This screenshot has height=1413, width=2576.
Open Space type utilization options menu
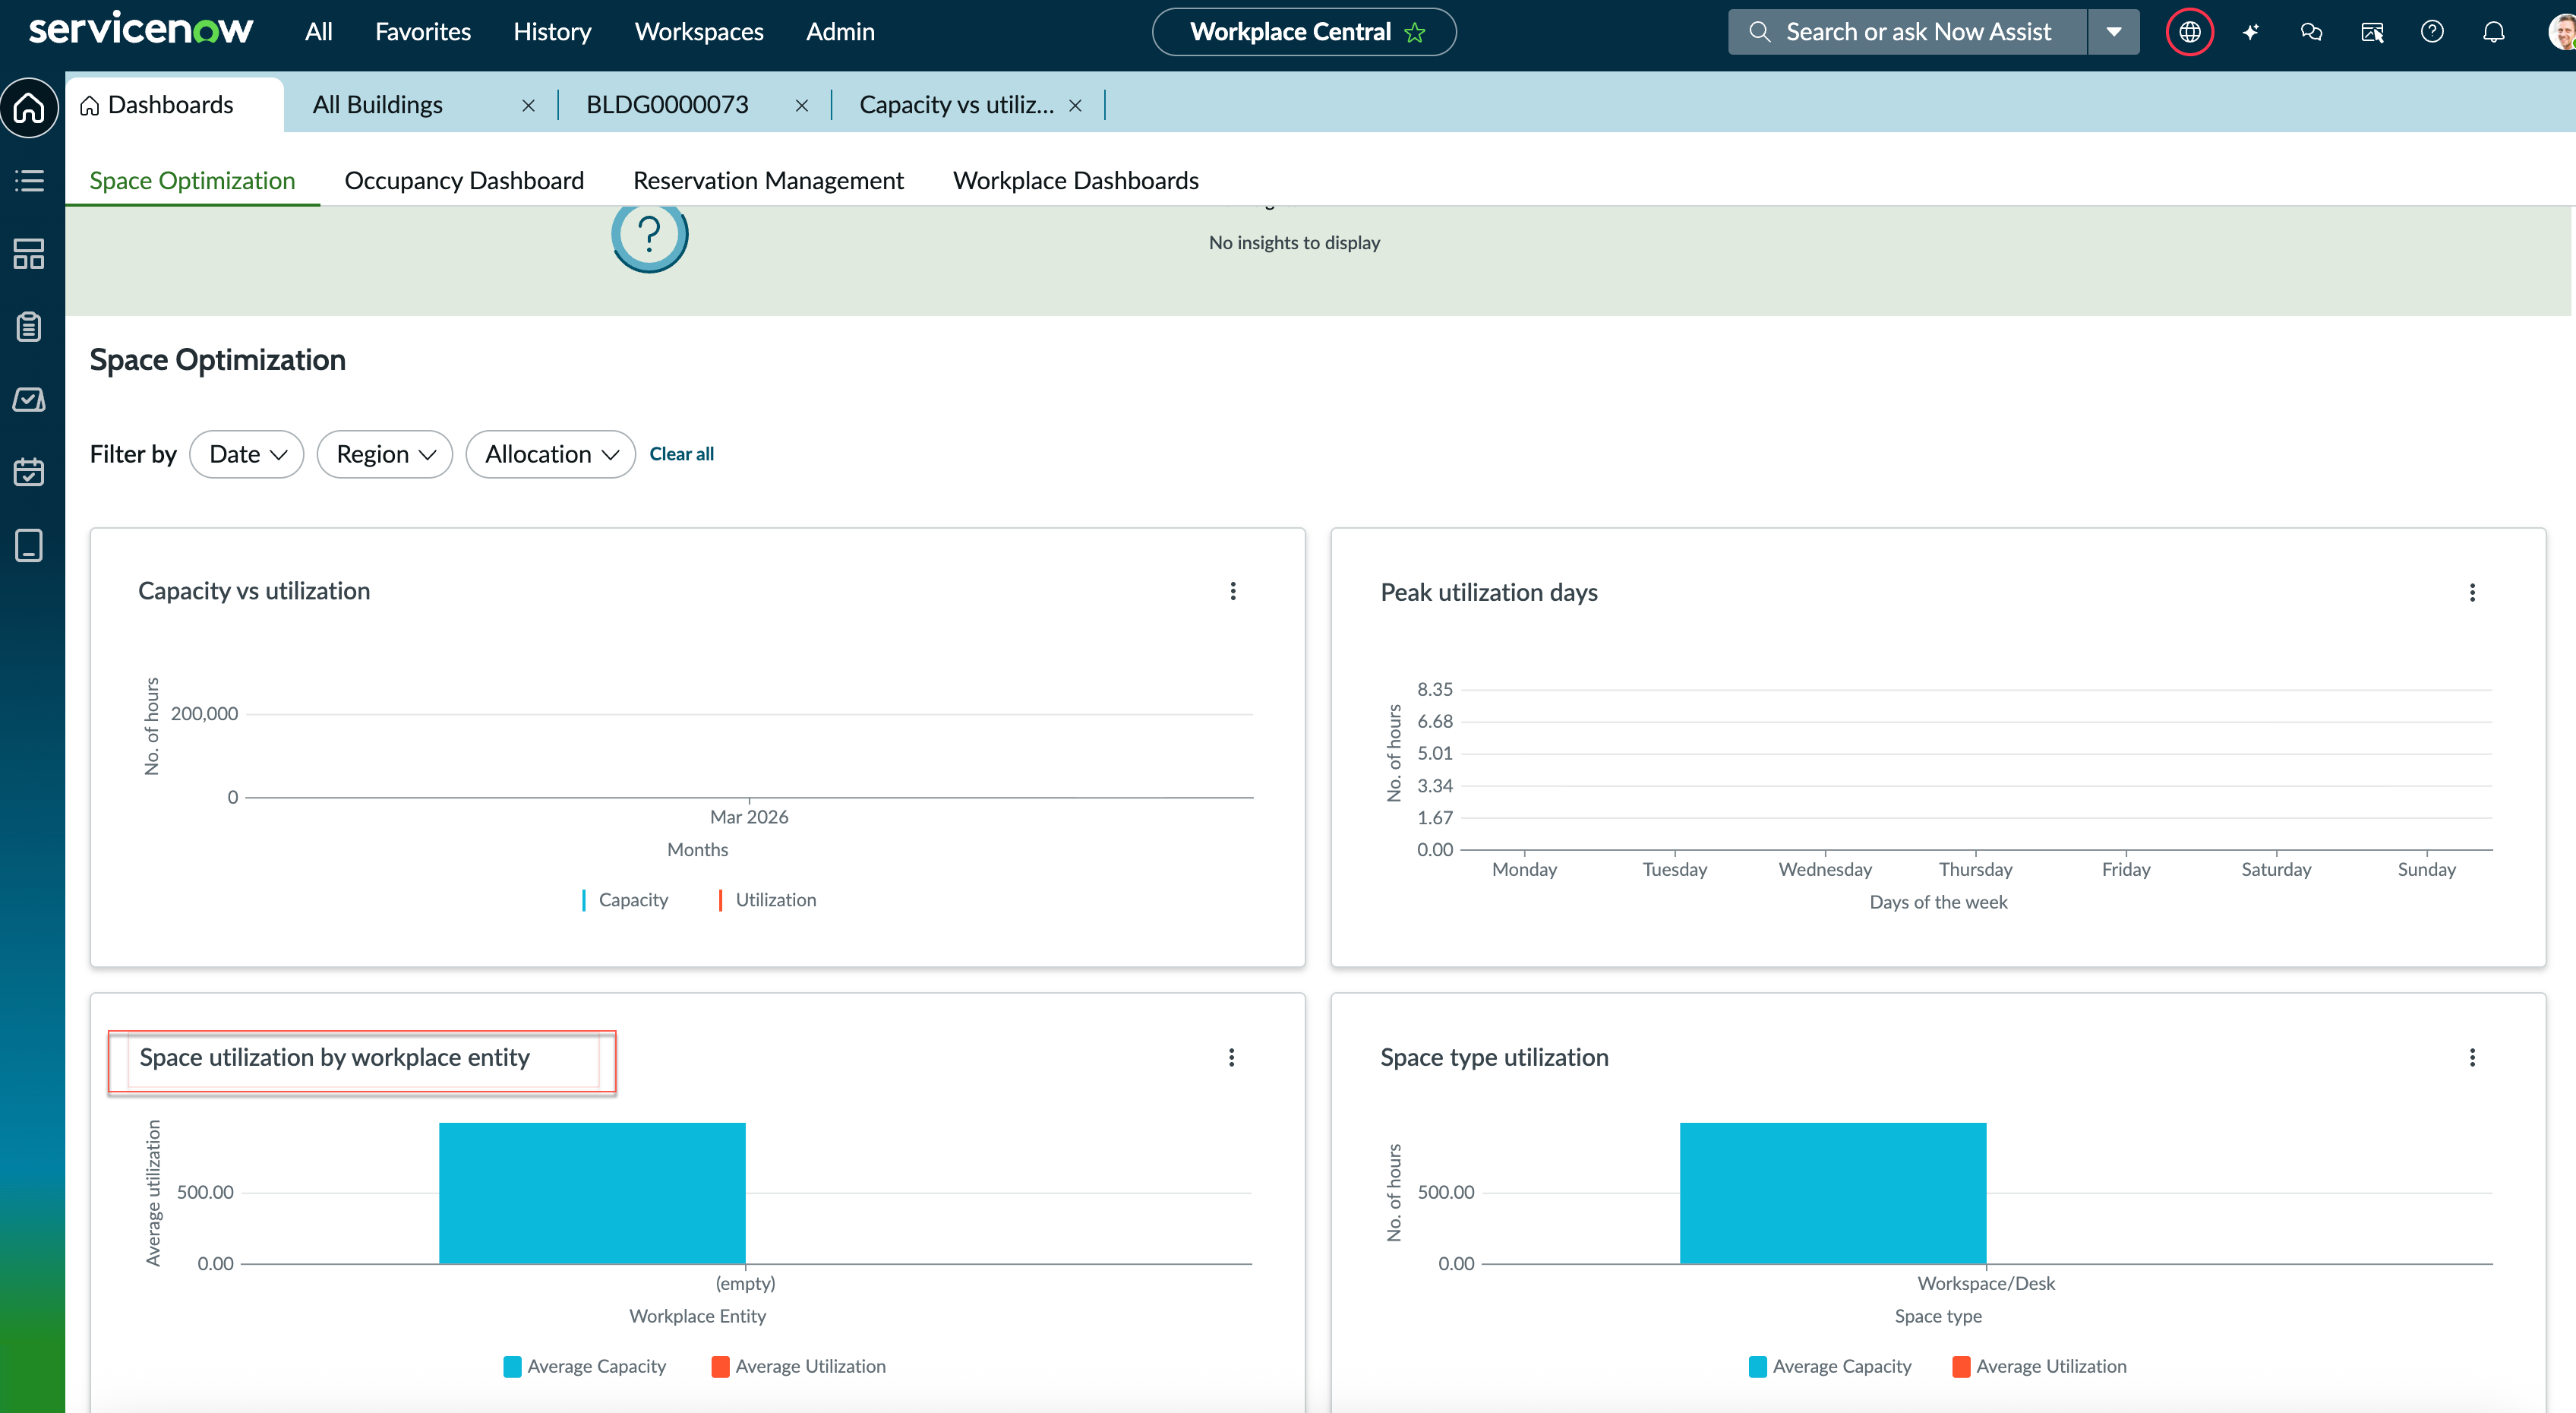tap(2472, 1058)
